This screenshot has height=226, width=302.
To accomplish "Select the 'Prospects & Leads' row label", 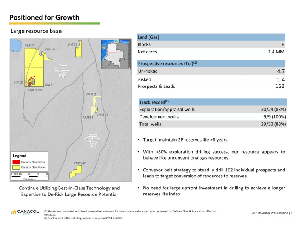I will pos(156,86).
